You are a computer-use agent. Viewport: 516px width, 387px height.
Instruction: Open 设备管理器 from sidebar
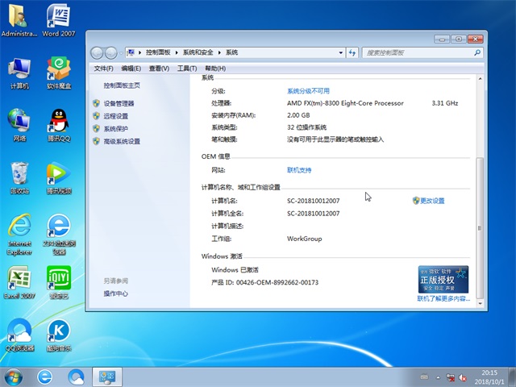tap(119, 104)
